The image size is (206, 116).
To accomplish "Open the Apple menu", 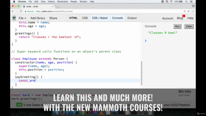I will (x=14, y=2).
